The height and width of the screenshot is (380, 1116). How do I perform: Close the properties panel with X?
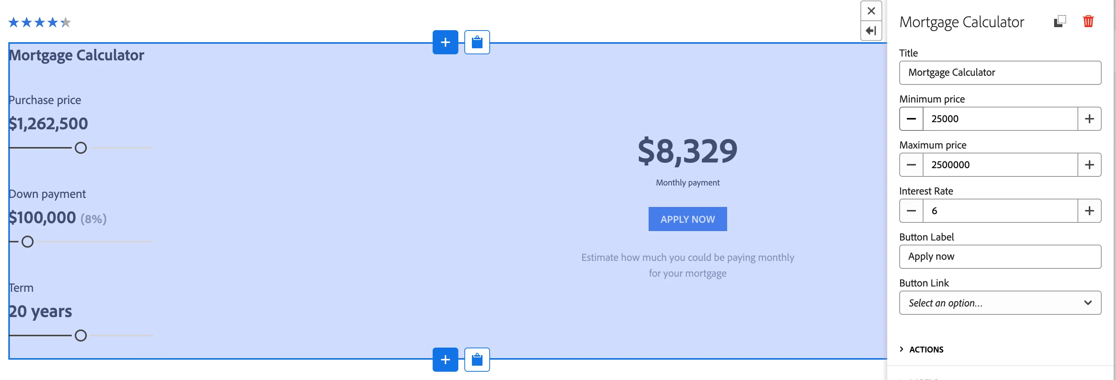[871, 11]
